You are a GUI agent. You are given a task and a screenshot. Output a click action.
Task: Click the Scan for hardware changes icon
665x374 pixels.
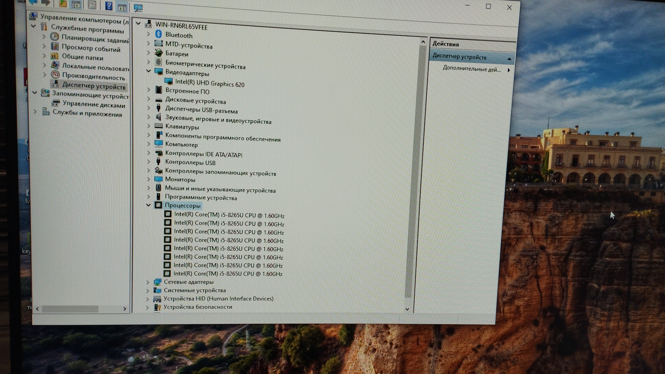(x=138, y=7)
